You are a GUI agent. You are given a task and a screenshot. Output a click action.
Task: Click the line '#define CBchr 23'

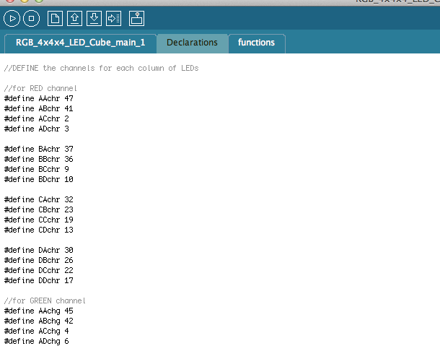39,209
